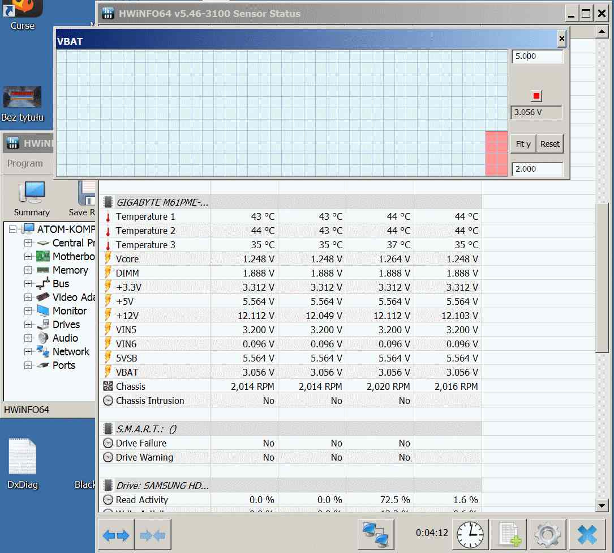Image resolution: width=614 pixels, height=553 pixels.
Task: Click the 12.049 V minimum value for +12V
Action: pos(324,316)
